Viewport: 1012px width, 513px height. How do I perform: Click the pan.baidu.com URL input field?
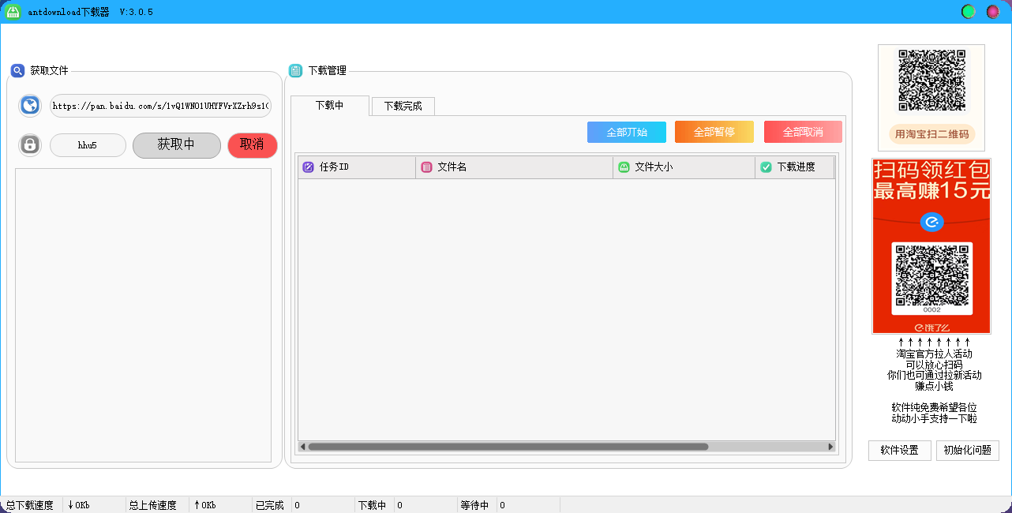pos(160,106)
